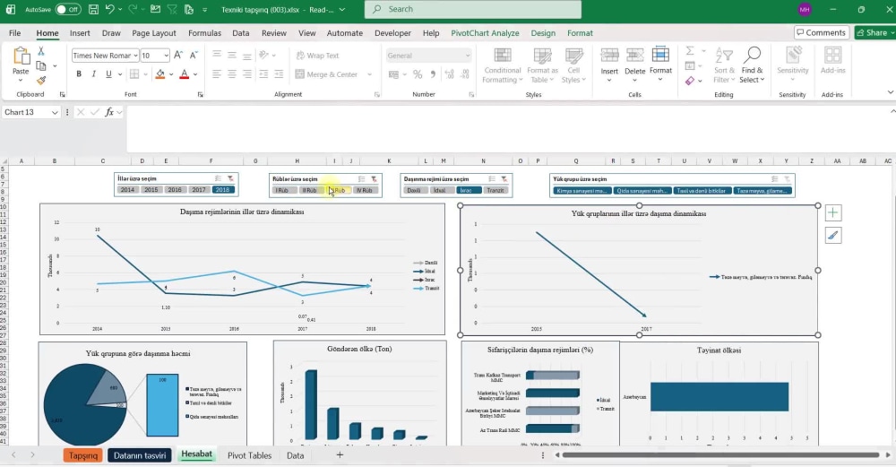Open the Insert ribbon tab
Image resolution: width=896 pixels, height=467 pixels.
point(80,33)
